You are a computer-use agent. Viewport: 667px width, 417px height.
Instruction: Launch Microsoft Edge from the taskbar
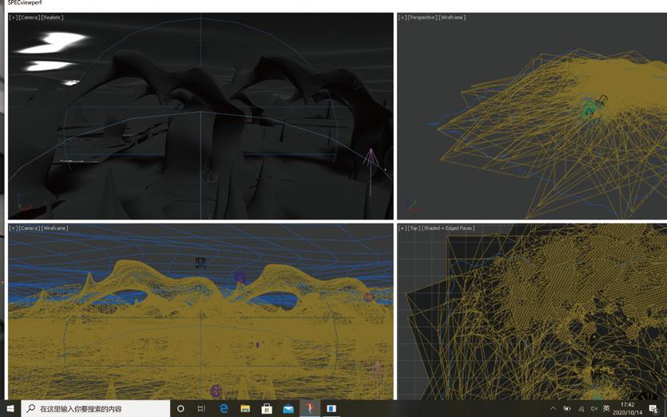(x=224, y=408)
